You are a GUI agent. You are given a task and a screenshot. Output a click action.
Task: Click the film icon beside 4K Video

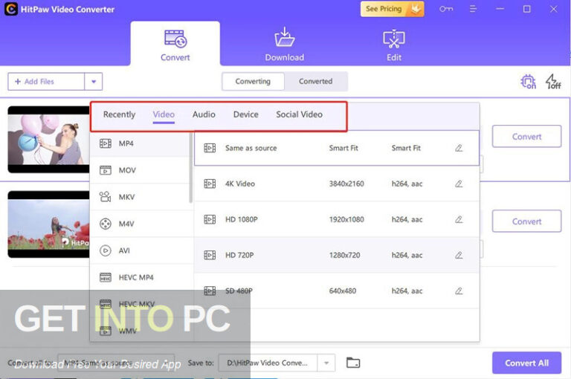[x=210, y=184]
